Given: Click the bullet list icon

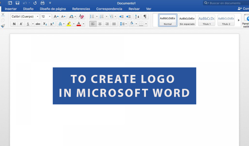Looking at the screenshot, I should (92, 17).
